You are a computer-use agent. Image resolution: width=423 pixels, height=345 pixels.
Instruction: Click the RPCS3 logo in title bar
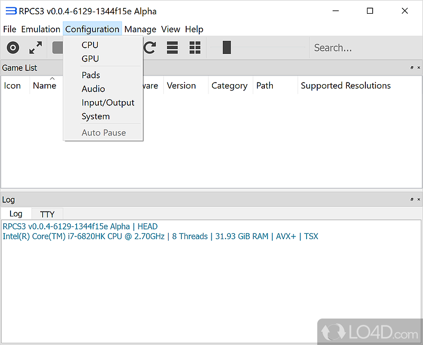click(x=11, y=11)
